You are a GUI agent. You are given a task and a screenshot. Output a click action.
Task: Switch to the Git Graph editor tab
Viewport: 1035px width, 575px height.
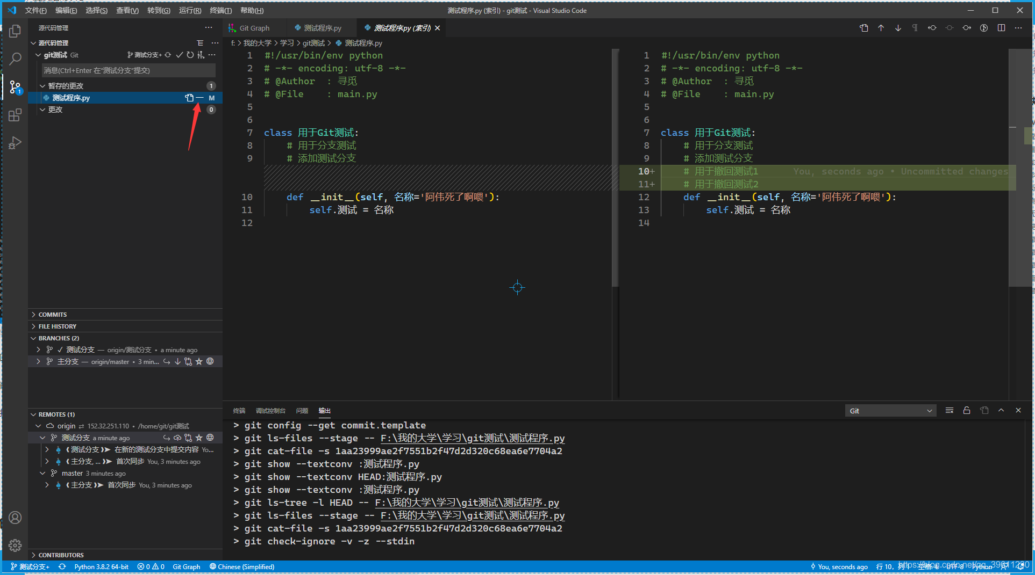coord(254,28)
